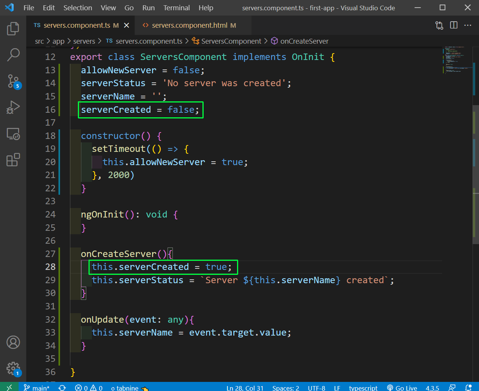Click line number 28 in gutter
This screenshot has width=479, height=391.
tap(50, 267)
